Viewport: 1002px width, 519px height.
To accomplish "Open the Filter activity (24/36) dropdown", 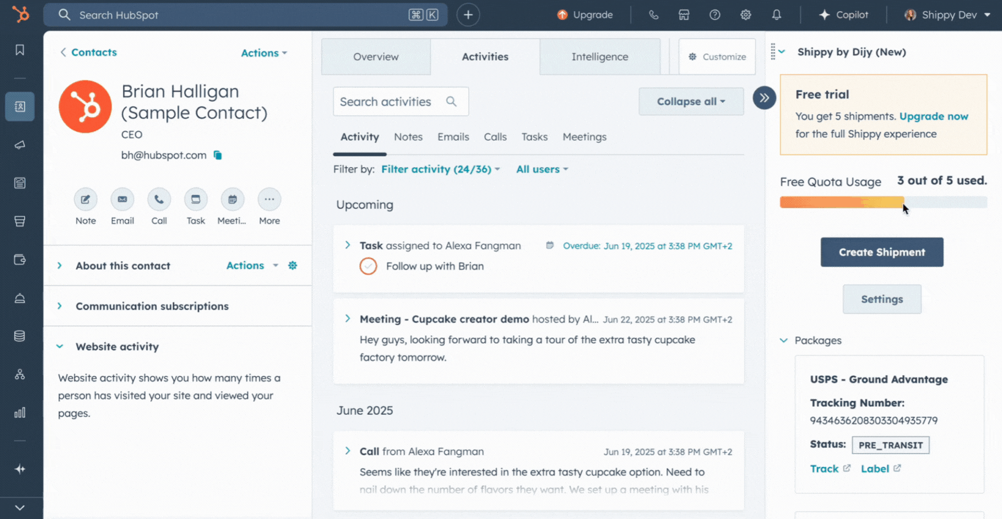I will (441, 169).
